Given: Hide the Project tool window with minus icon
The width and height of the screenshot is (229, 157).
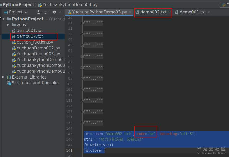Looking at the screenshot, I should 61,12.
